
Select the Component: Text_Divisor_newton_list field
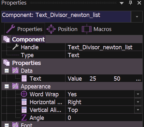pos(66,17)
